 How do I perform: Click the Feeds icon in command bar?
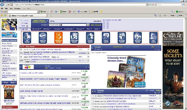[160, 15]
